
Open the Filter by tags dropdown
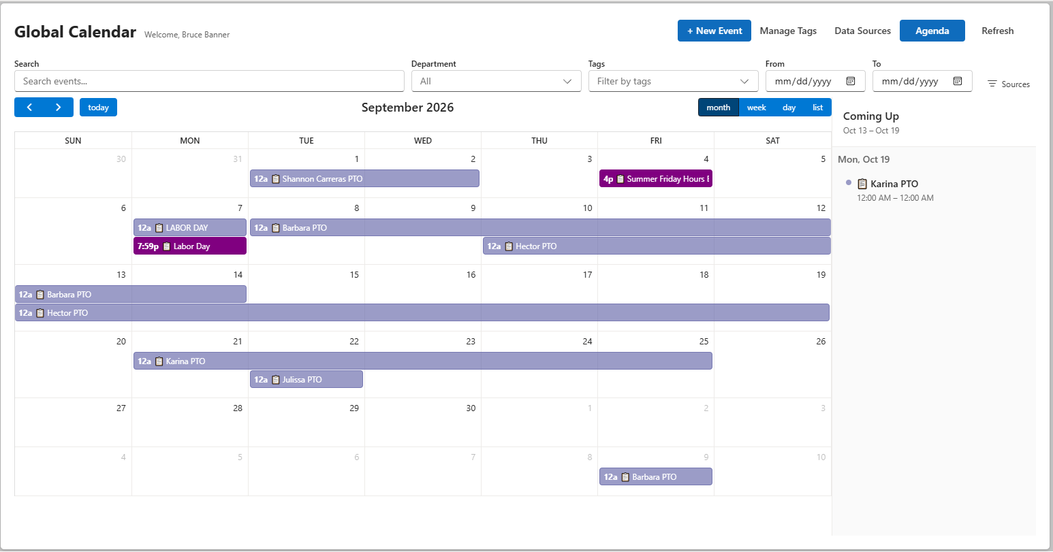point(673,81)
